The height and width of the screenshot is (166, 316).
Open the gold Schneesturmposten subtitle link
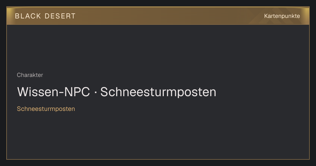pos(46,109)
